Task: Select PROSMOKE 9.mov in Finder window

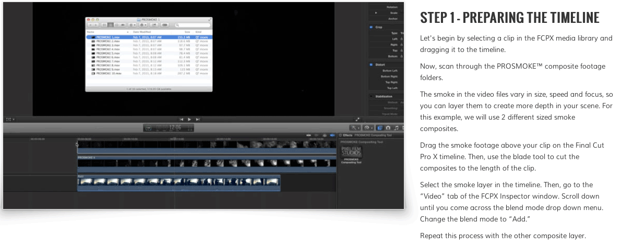Action: [x=149, y=69]
